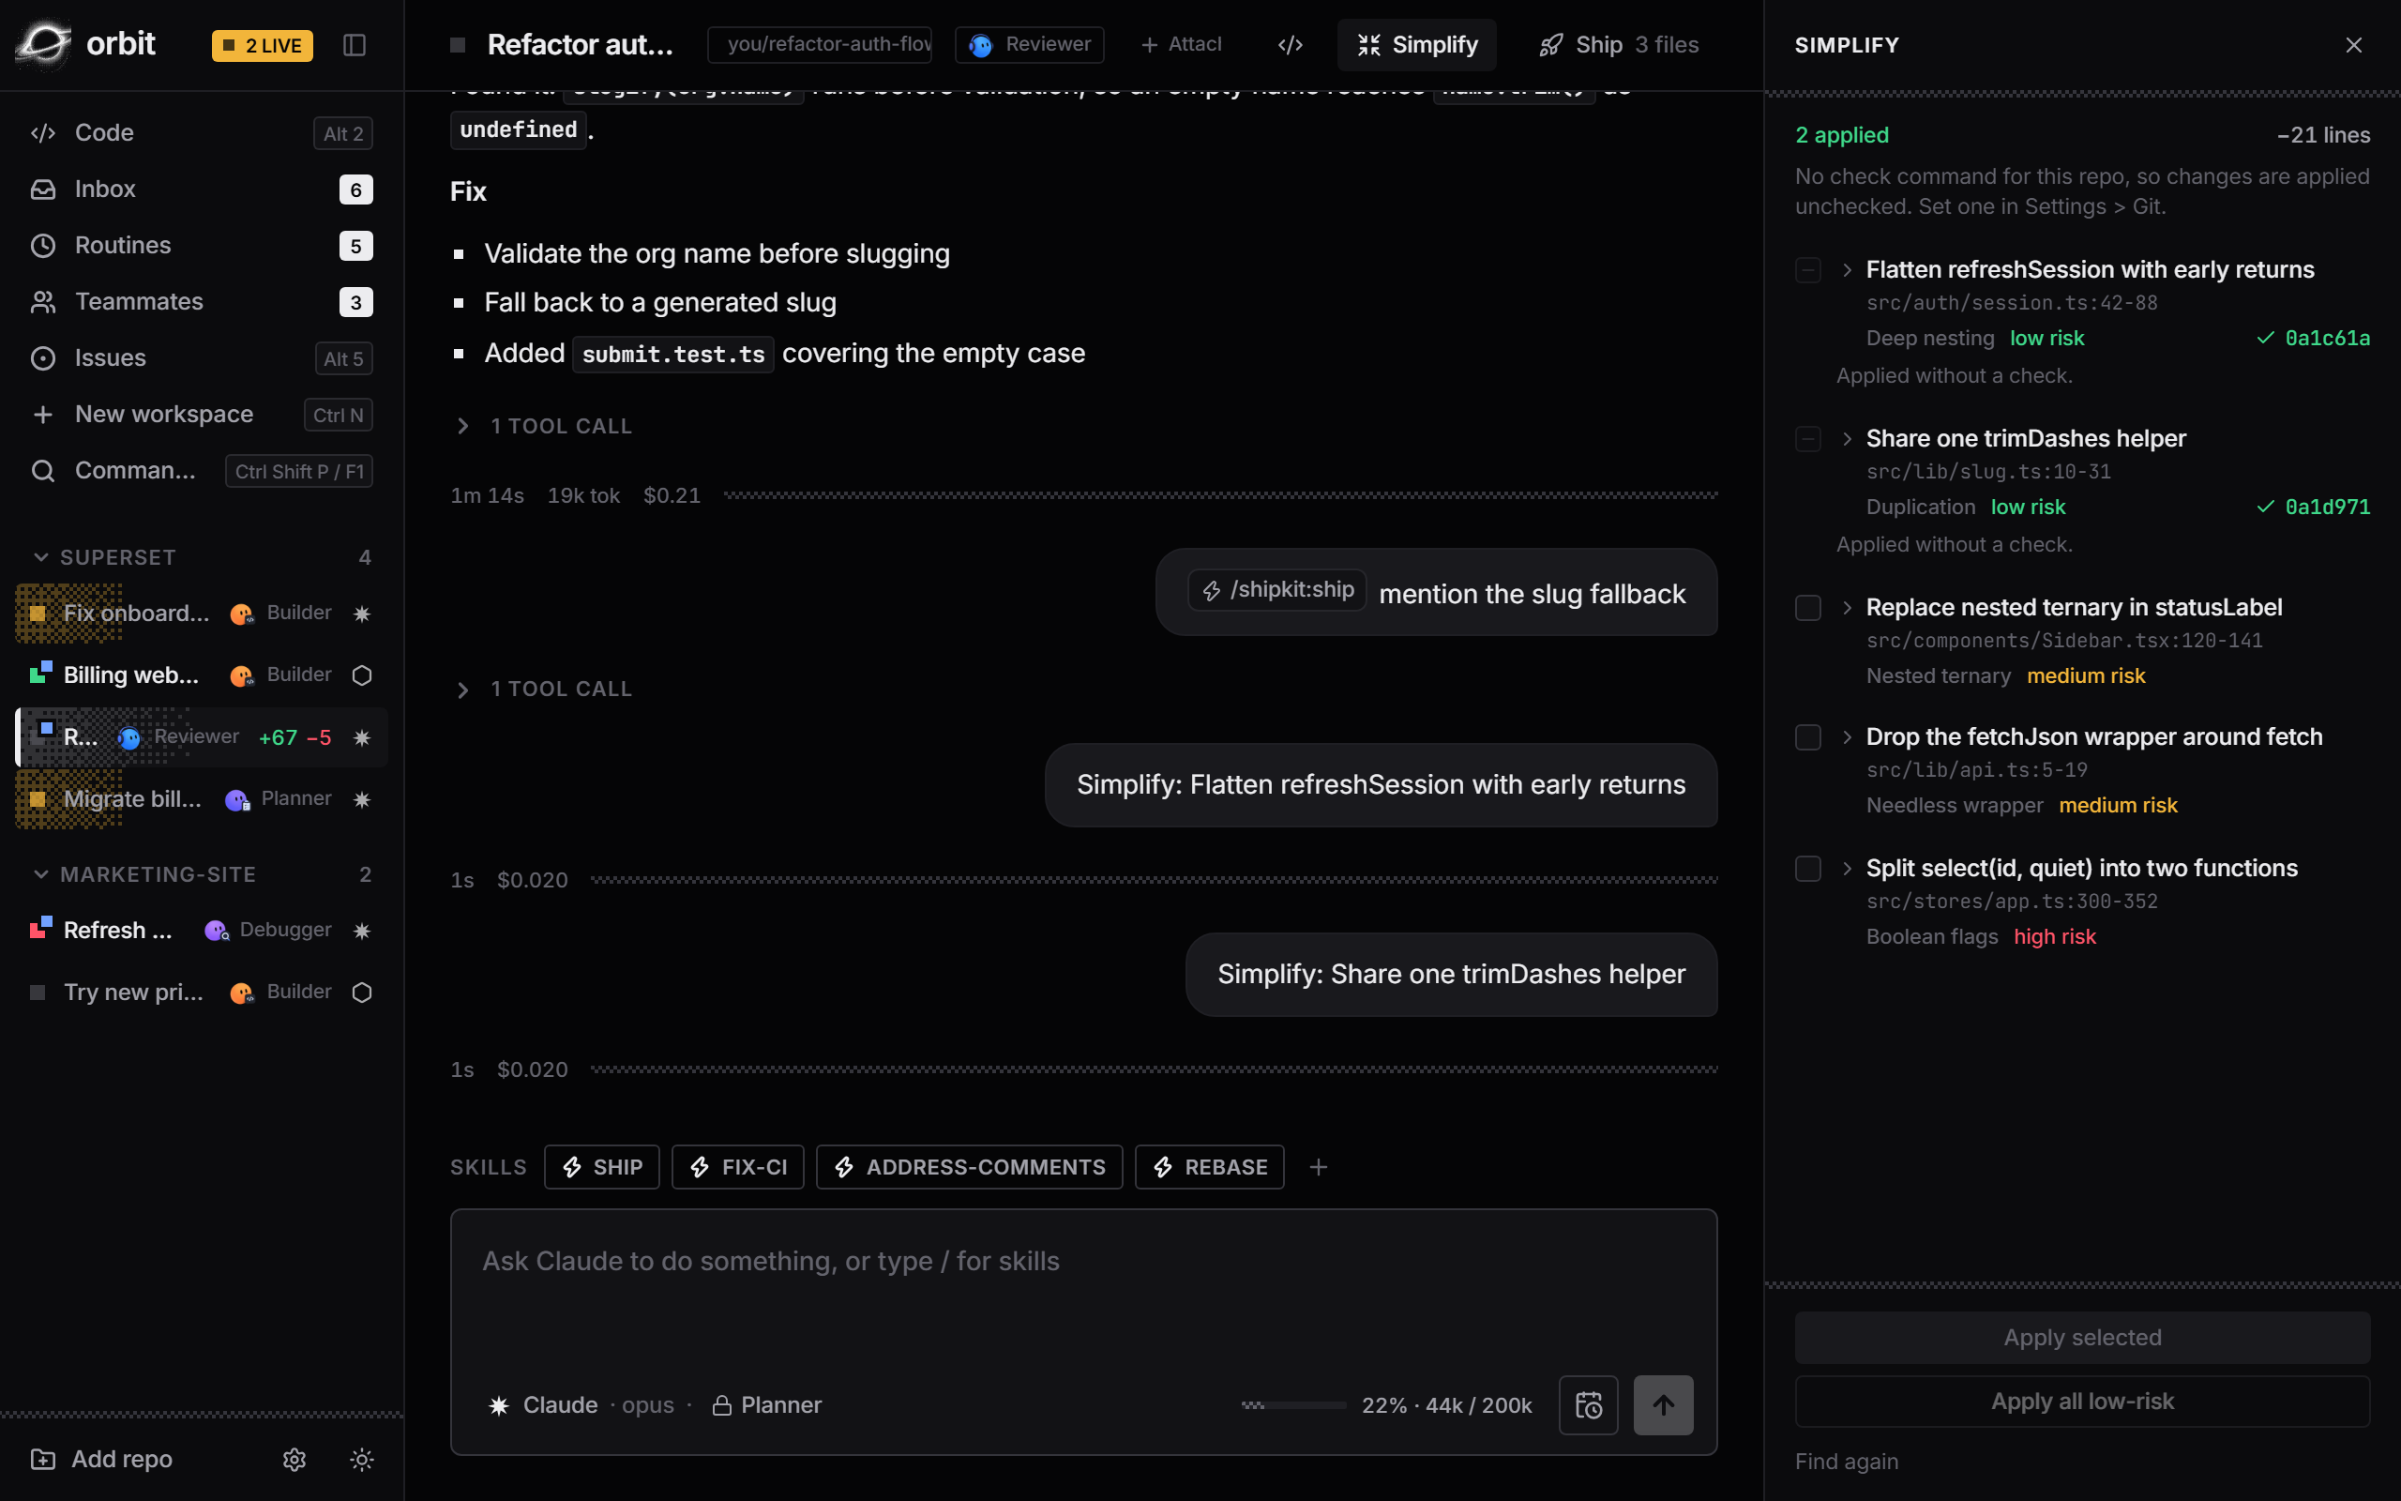
Task: Open the scheduled send calendar-clock icon
Action: [1589, 1404]
